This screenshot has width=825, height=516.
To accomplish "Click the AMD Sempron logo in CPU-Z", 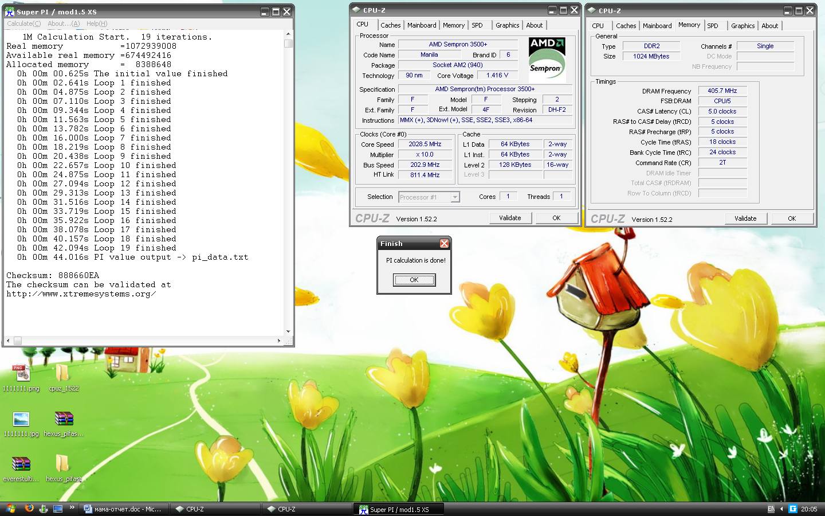I will pos(547,60).
